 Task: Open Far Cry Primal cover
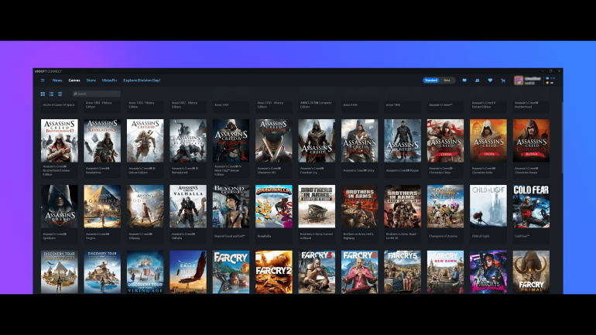click(531, 272)
